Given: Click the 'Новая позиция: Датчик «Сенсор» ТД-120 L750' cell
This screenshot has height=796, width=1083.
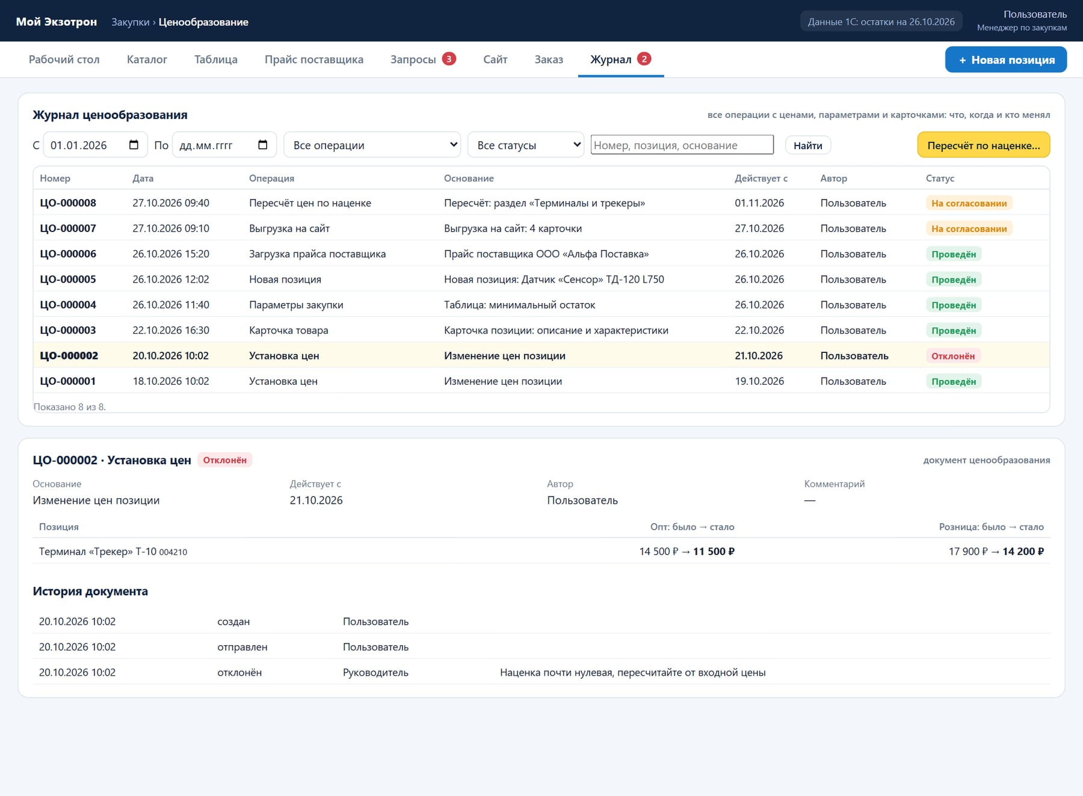Looking at the screenshot, I should [554, 279].
